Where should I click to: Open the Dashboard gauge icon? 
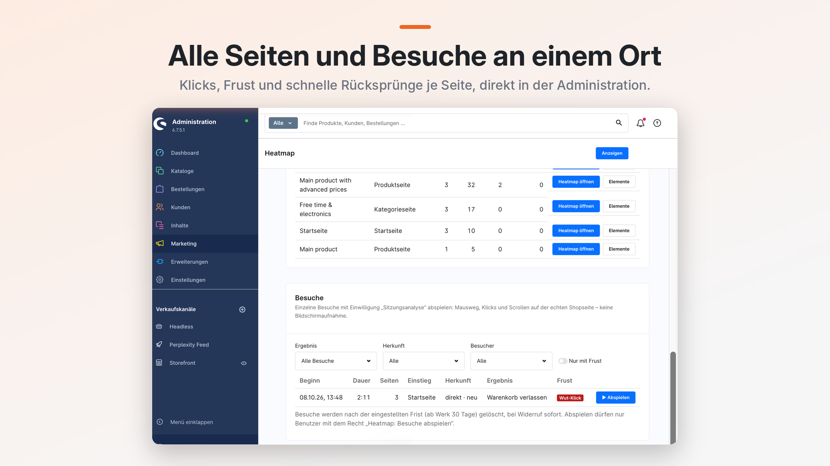coord(160,153)
